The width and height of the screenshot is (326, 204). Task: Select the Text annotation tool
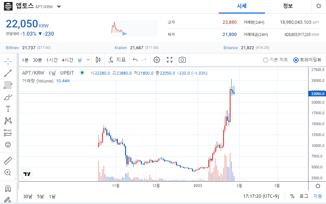[8, 109]
